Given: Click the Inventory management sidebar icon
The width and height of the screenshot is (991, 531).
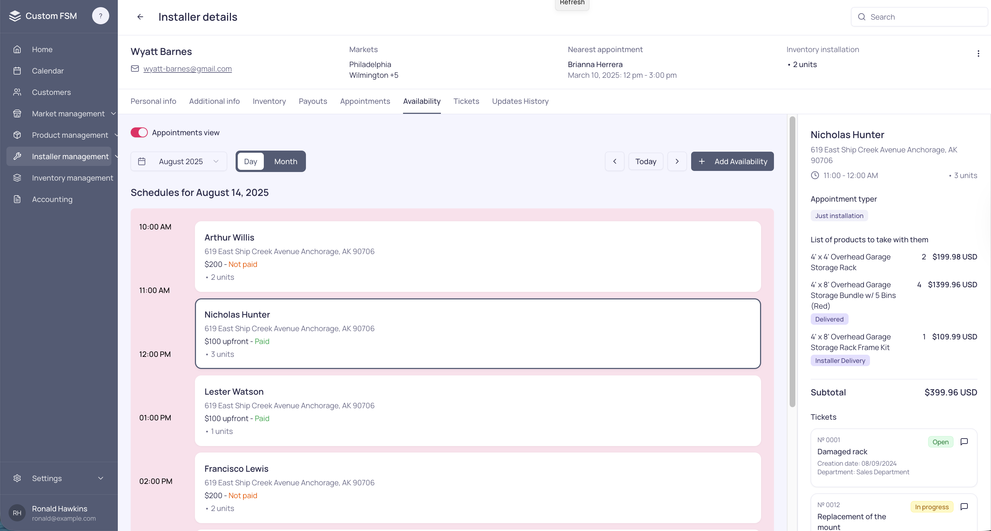Looking at the screenshot, I should click(17, 178).
